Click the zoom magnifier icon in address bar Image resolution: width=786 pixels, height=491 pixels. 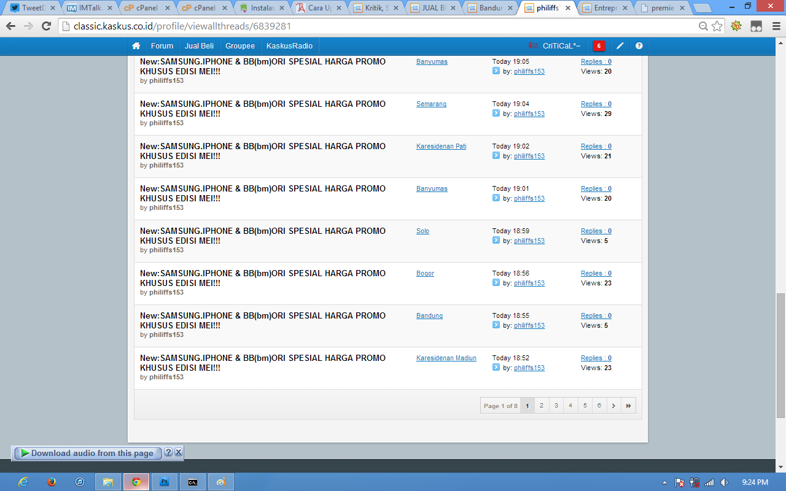point(704,26)
